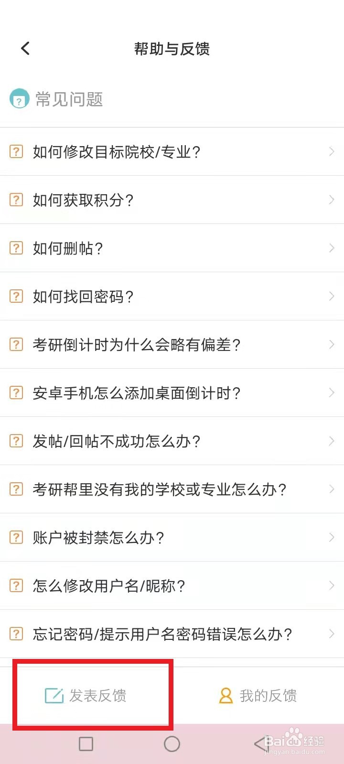
Task: Expand chevron for 考研倒计时为什么会略有偏差
Action: click(x=332, y=344)
